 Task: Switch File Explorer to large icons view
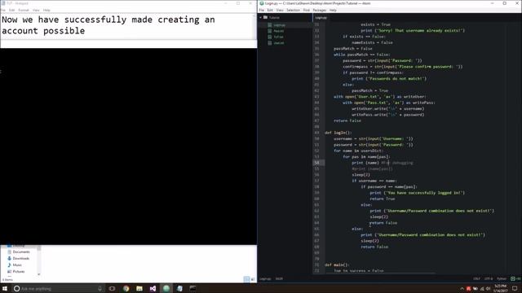point(253,279)
